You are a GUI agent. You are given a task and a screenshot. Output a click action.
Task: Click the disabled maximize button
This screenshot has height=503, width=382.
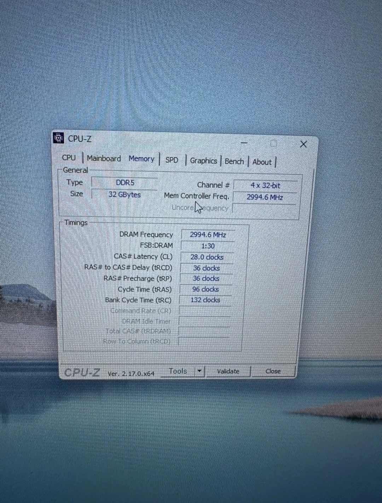click(273, 143)
